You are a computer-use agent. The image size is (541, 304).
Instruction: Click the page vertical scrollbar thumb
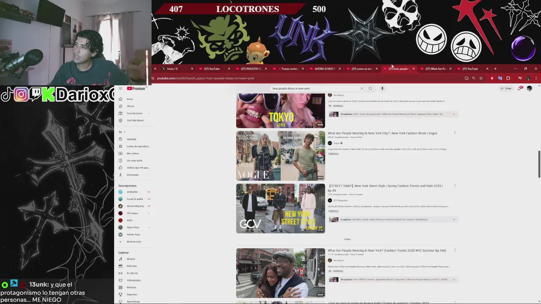[539, 164]
